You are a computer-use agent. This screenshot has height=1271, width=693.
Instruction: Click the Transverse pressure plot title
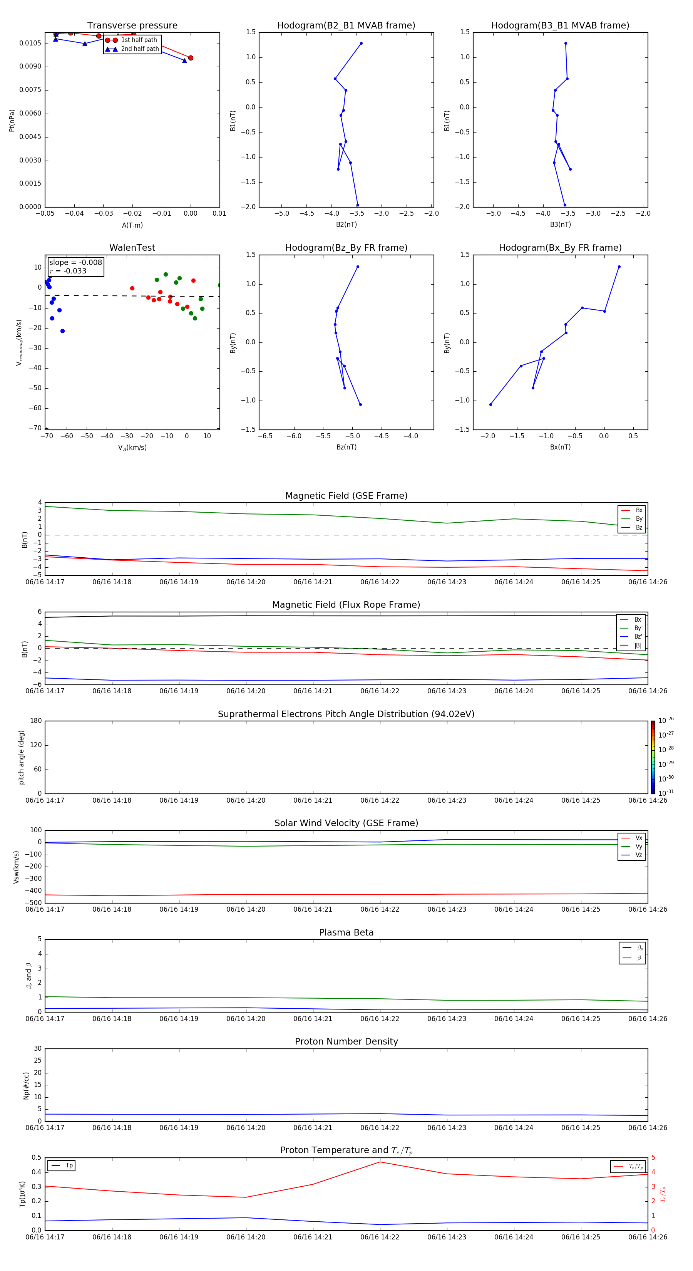pyautogui.click(x=132, y=25)
